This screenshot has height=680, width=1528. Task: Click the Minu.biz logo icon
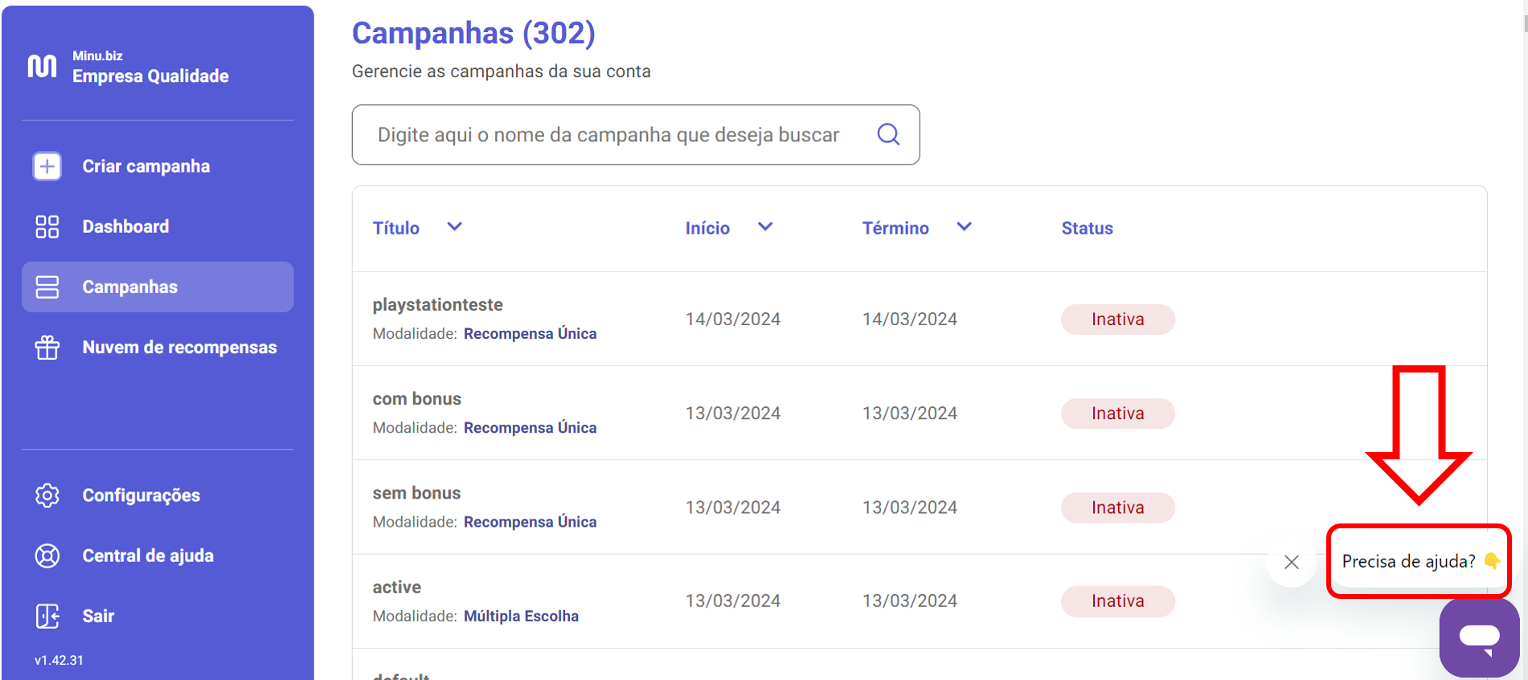coord(43,67)
